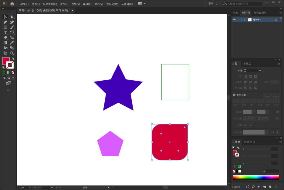Choose black swatch in Color panel
Screen dimensions: 284x190
coord(237,171)
